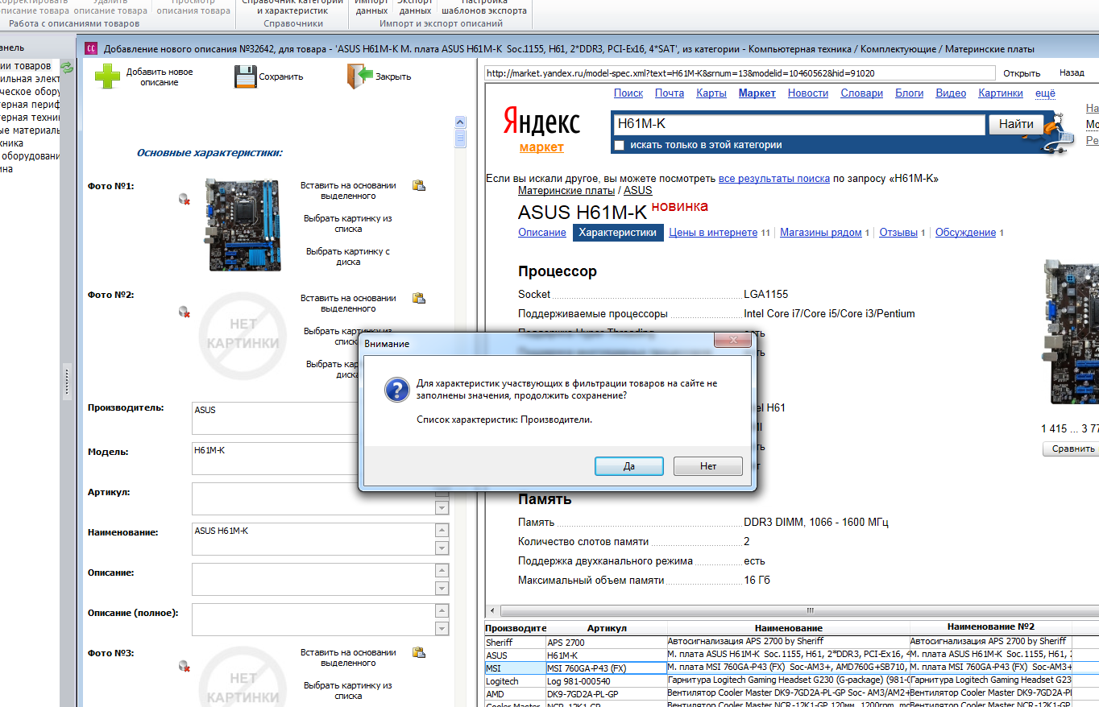The height and width of the screenshot is (707, 1099).
Task: Decline saving with Нет button
Action: [x=708, y=466]
